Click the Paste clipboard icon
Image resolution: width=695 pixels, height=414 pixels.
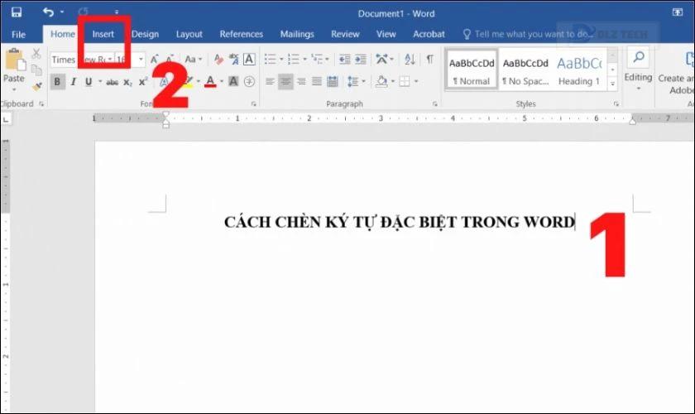[15, 60]
